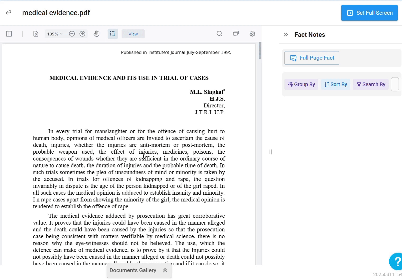Click the title MEDICAL EVIDENCE AND ITS USE
The width and height of the screenshot is (402, 280).
(x=129, y=78)
